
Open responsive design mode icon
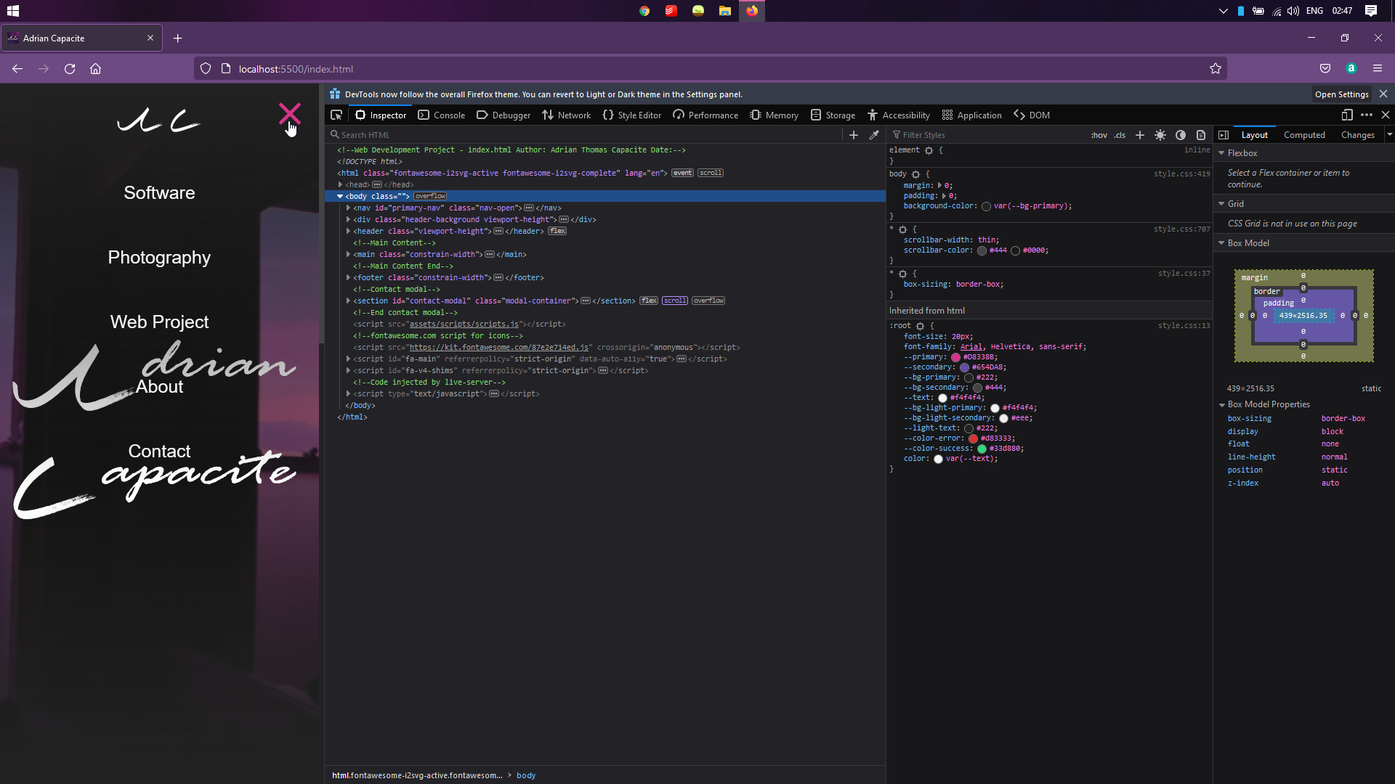(x=1347, y=115)
